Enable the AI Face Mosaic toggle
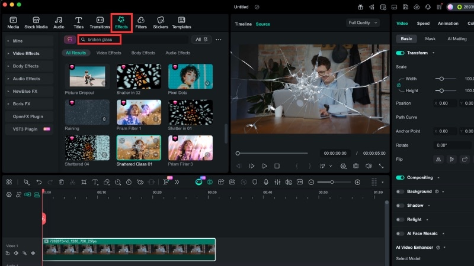The height and width of the screenshot is (266, 474). [x=400, y=233]
